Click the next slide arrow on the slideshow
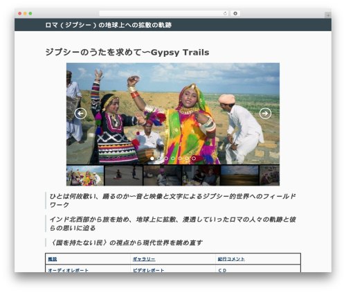This screenshot has height=293, width=346. click(265, 114)
